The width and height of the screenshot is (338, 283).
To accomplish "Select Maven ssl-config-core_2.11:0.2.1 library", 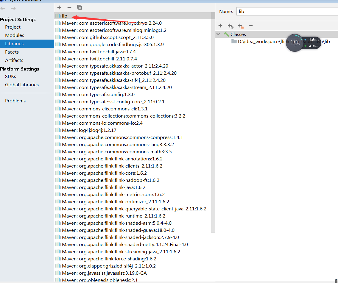I will 133,102.
